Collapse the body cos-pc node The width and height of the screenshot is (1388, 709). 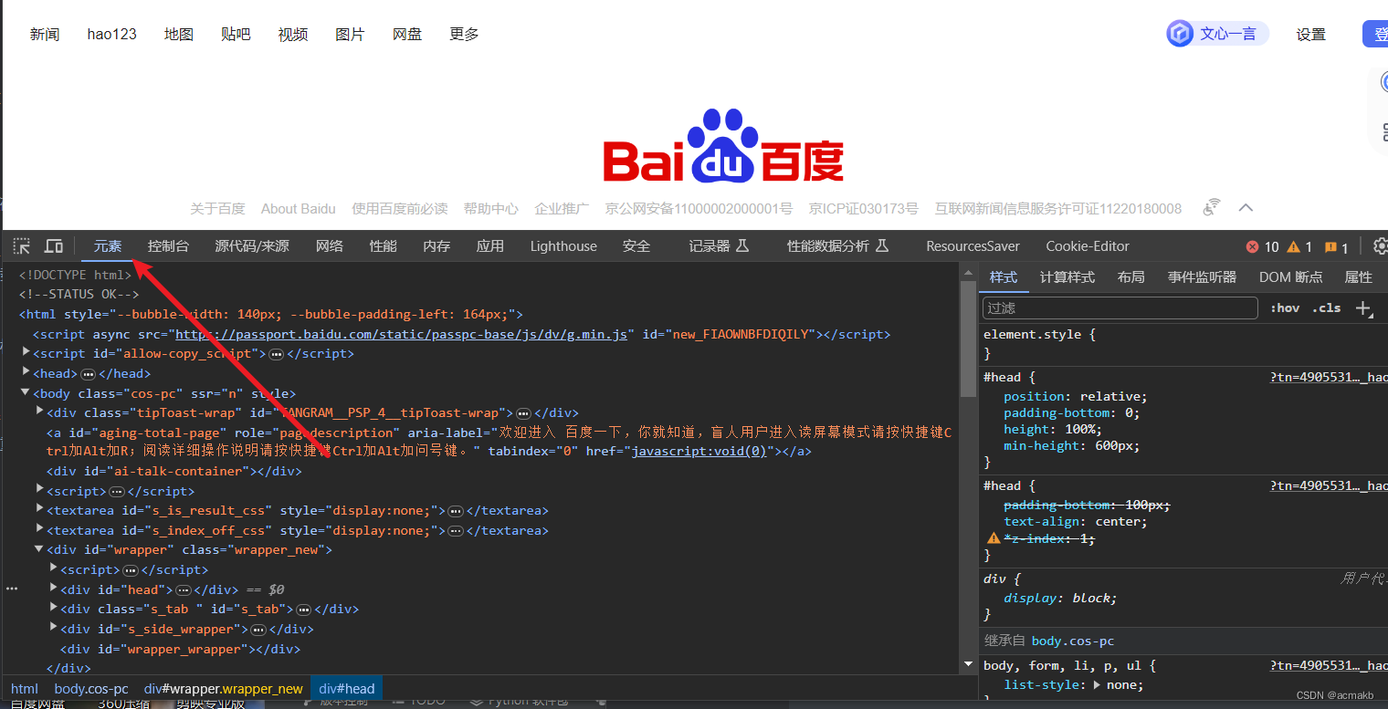coord(26,392)
